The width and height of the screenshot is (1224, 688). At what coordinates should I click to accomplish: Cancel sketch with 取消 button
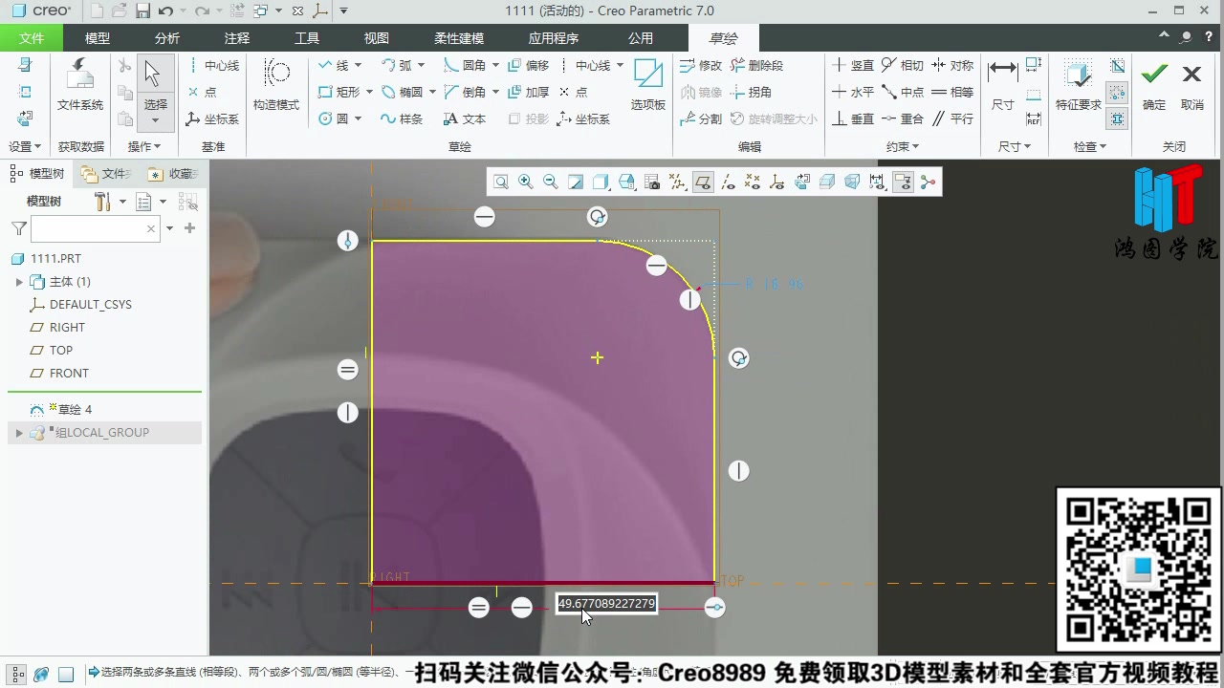1191,84
